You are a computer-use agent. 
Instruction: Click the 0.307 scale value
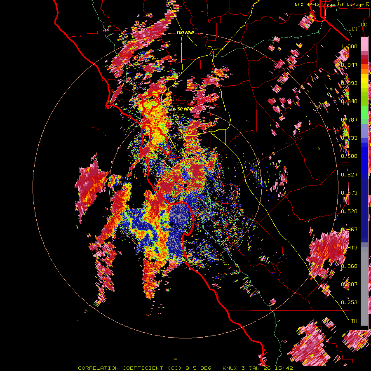[x=349, y=284]
